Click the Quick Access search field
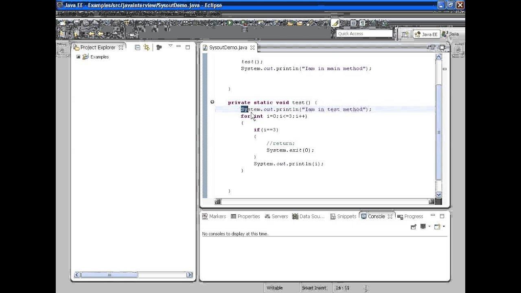Image resolution: width=521 pixels, height=293 pixels. (364, 34)
